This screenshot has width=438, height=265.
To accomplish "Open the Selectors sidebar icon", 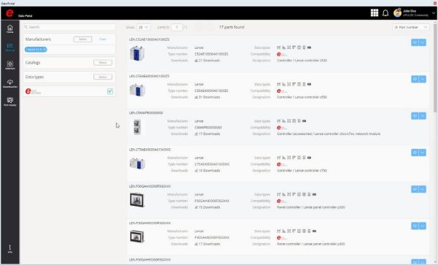I will coord(9,66).
